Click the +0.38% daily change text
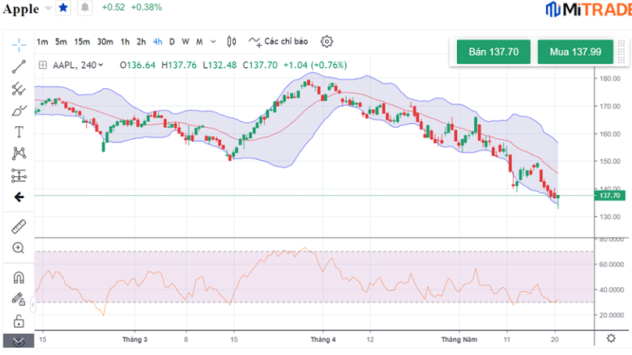632x355 pixels. point(147,7)
